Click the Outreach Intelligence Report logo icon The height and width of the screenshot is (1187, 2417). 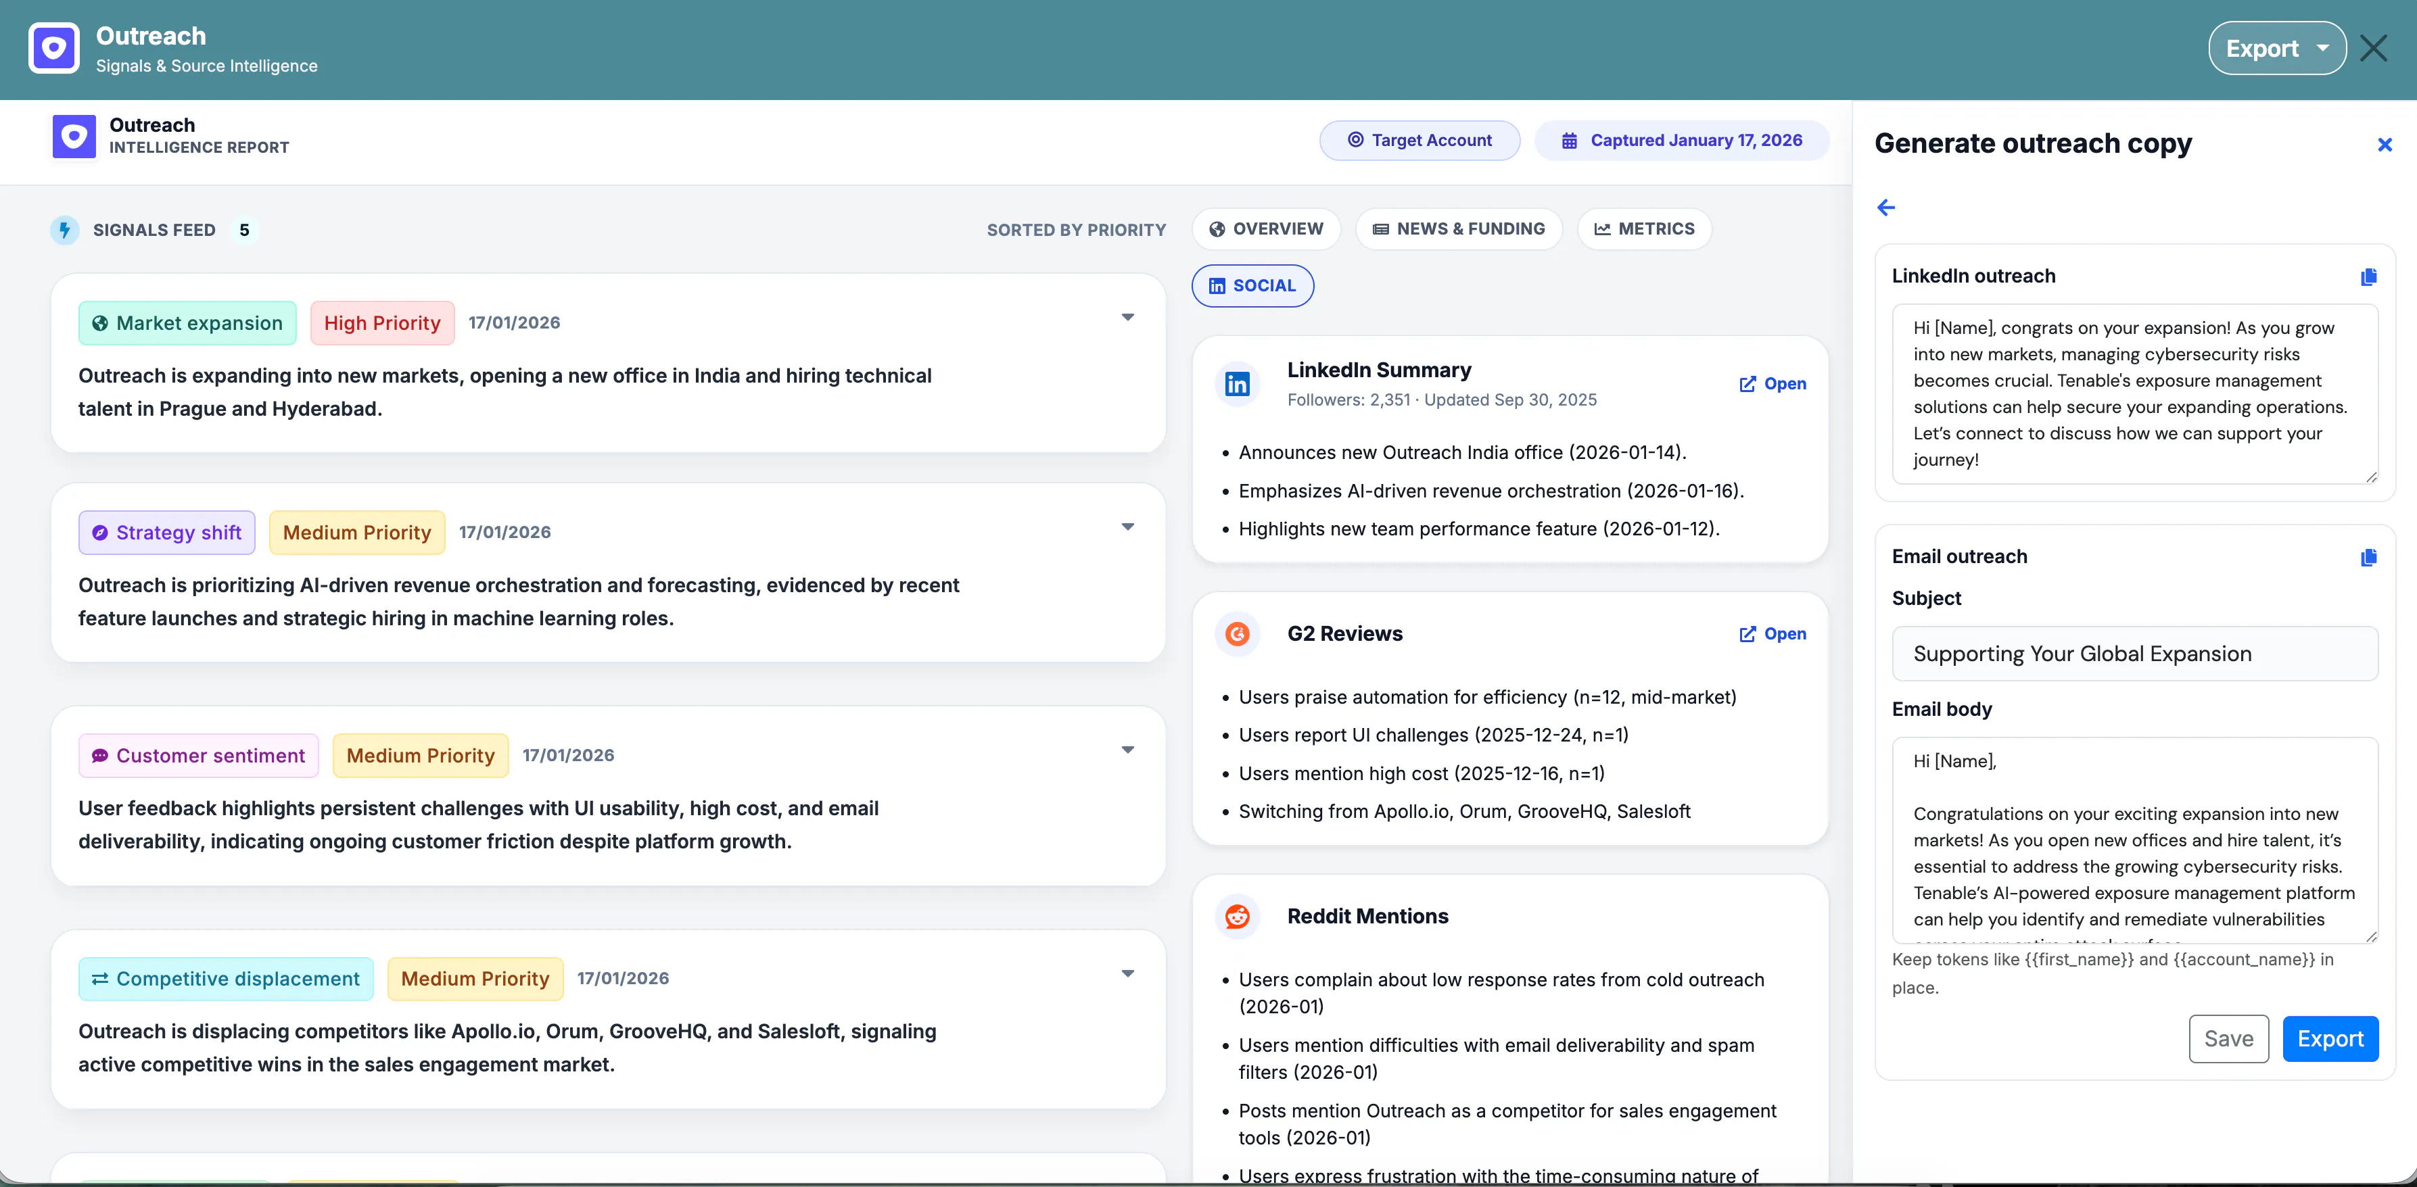click(74, 137)
